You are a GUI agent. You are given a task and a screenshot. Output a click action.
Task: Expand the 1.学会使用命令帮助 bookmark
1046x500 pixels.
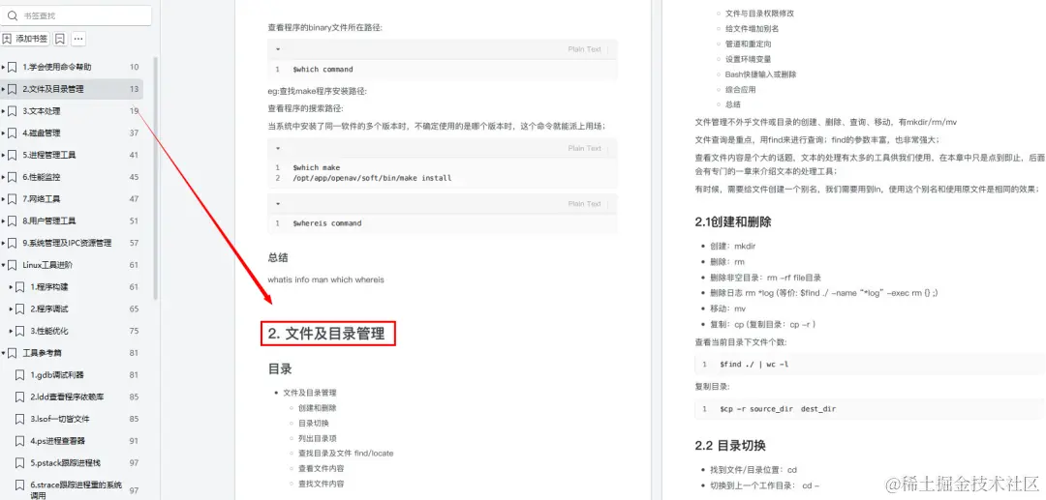click(x=3, y=67)
